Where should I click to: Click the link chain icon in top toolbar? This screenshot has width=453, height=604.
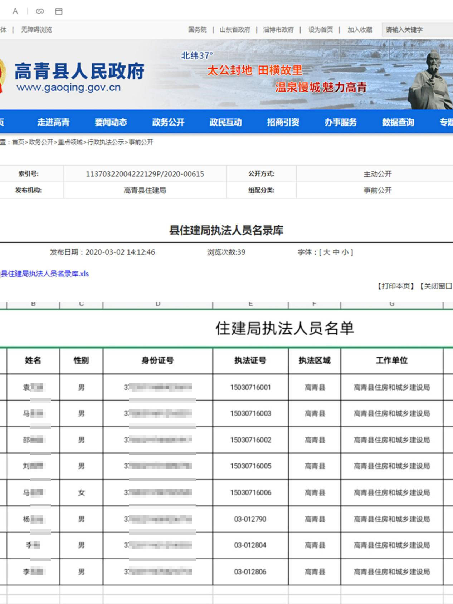tap(40, 11)
